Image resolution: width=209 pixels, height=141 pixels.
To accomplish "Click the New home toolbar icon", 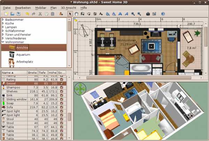I will pos(6,14).
